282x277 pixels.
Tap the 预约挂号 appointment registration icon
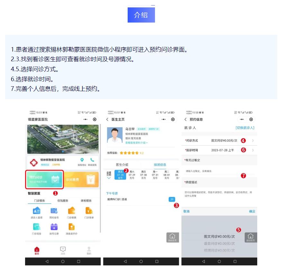coord(54,211)
